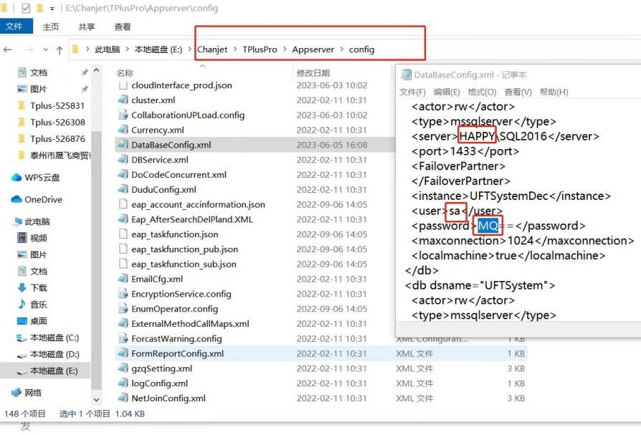641x435 pixels.
Task: Click sidebar scrollbar down arrow
Action: coord(97,400)
